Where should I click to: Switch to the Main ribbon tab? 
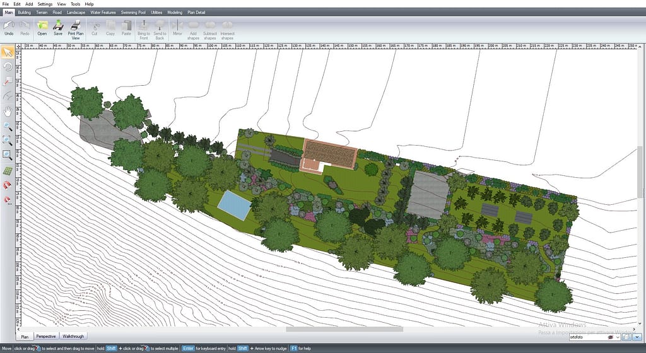[x=8, y=13]
